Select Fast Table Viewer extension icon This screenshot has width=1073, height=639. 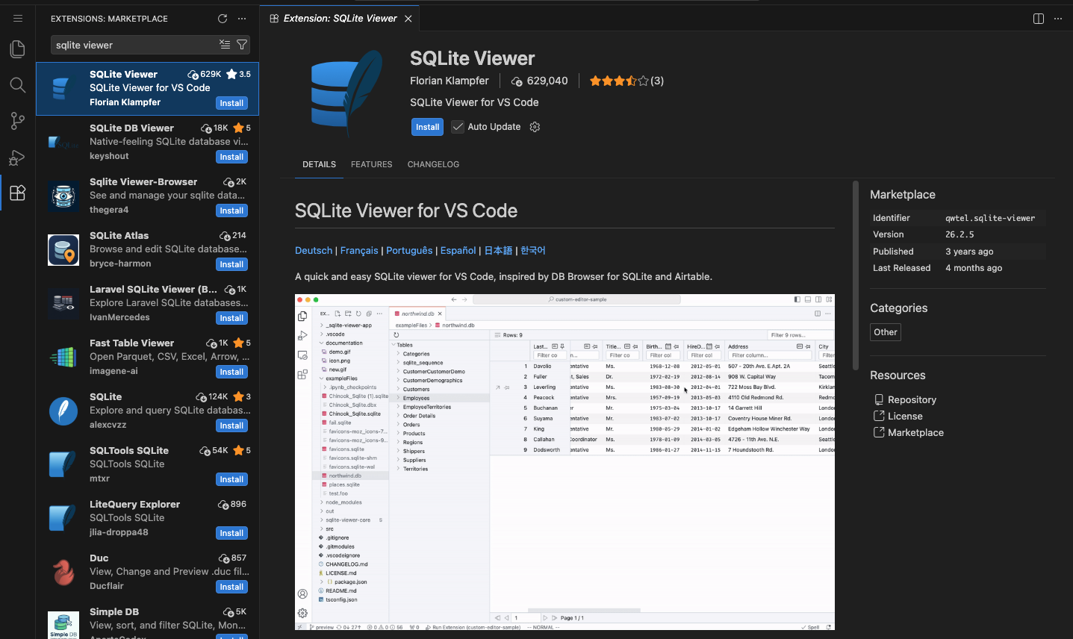click(63, 357)
